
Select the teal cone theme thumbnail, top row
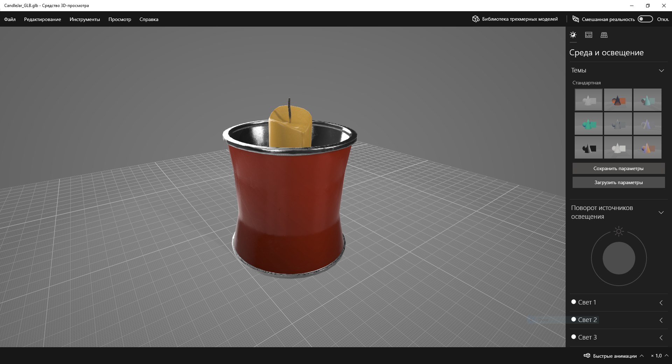(647, 100)
